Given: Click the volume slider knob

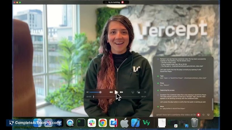Looking at the screenshot, I should pyautogui.click(x=100, y=92).
